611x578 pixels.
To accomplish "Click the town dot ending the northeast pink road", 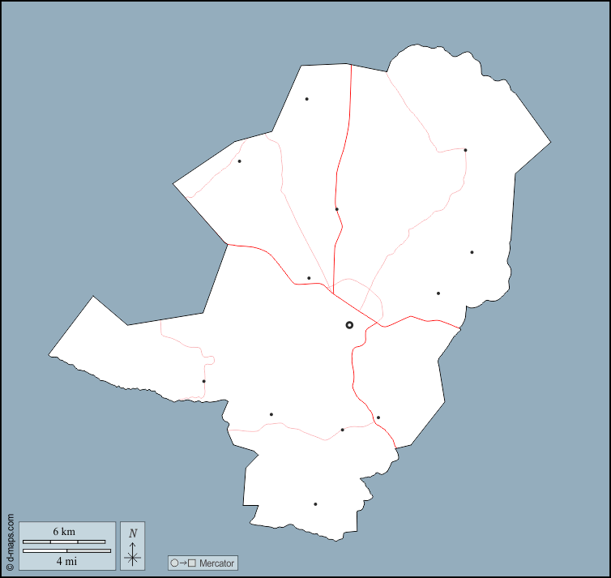I will pyautogui.click(x=465, y=150).
